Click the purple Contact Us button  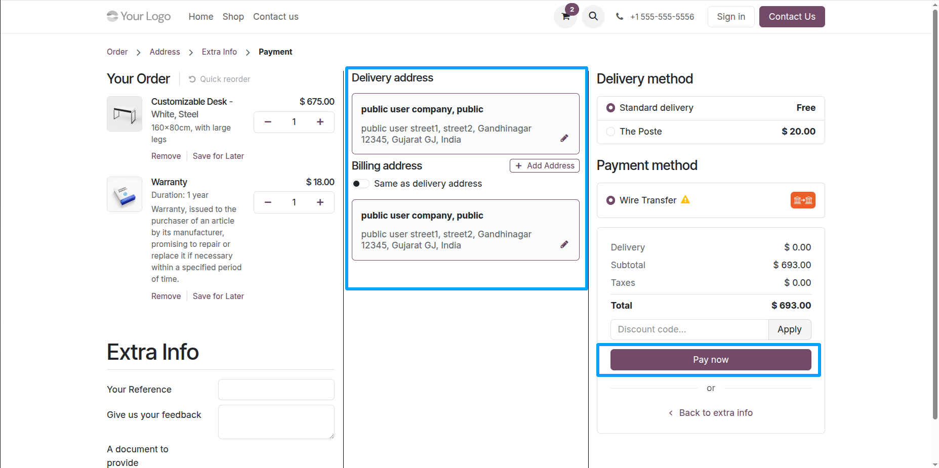[792, 17]
